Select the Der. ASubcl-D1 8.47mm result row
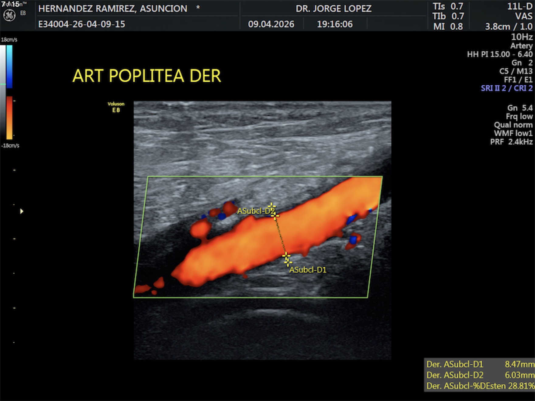 480,364
